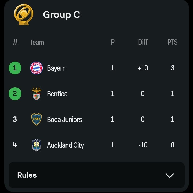Open the Benfica team name
The width and height of the screenshot is (193, 193).
[57, 94]
